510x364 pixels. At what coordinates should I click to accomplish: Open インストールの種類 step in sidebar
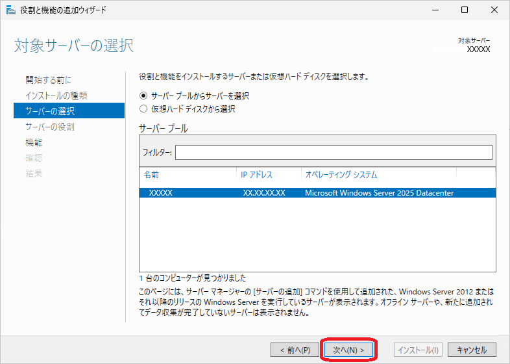56,96
